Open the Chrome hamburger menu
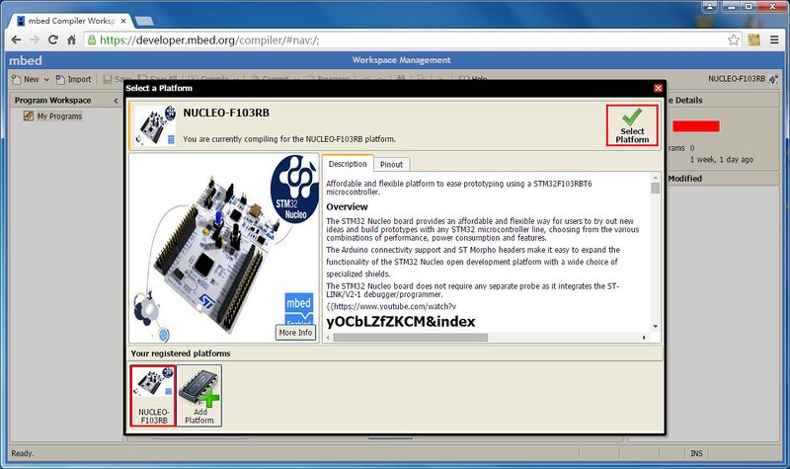Screen dimensions: 790x469 pos(774,39)
